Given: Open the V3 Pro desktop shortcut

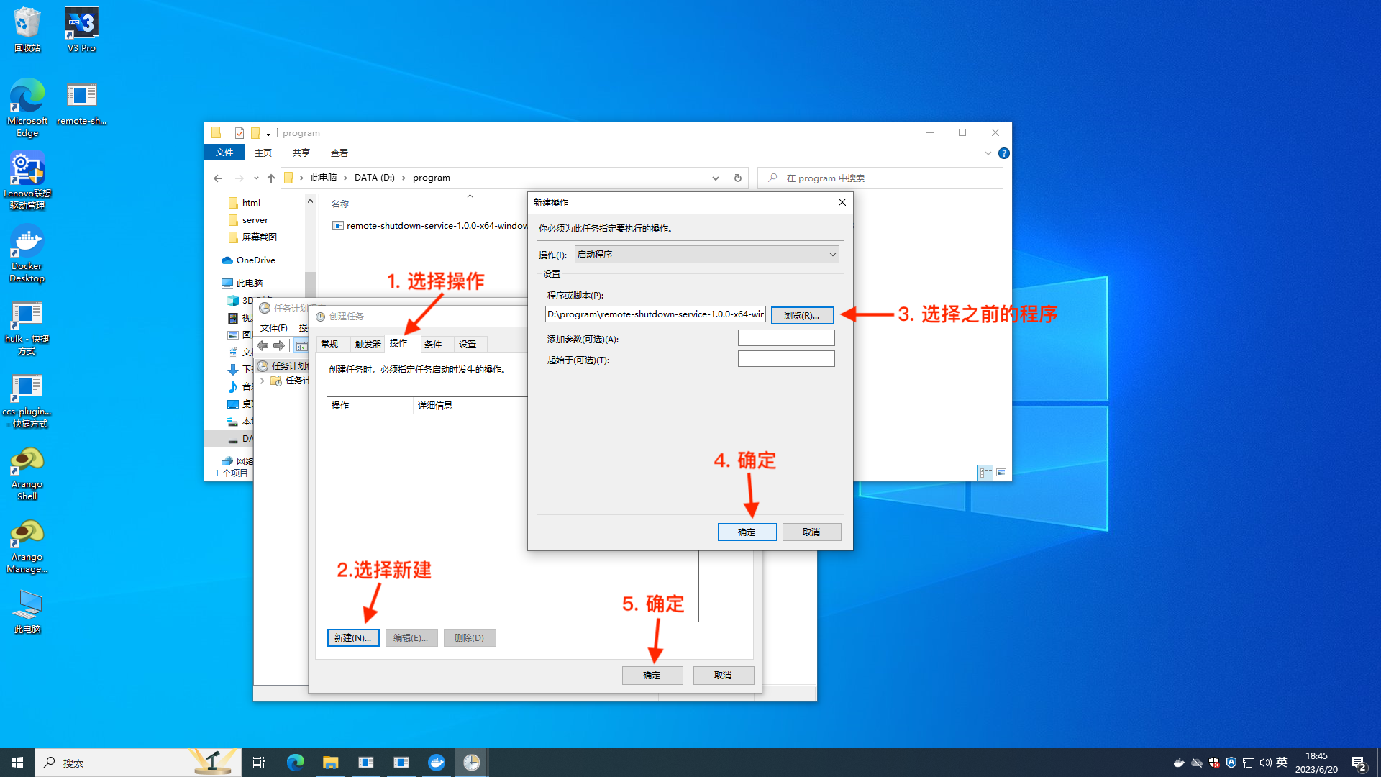Looking at the screenshot, I should [x=81, y=29].
